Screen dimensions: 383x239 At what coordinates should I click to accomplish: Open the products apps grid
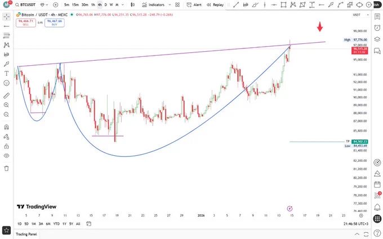click(377, 219)
